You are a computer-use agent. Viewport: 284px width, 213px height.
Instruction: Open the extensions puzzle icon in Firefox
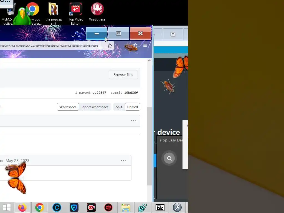click(135, 45)
